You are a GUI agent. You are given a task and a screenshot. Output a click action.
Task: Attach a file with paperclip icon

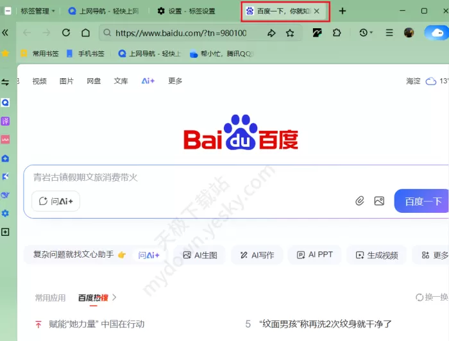coord(360,201)
